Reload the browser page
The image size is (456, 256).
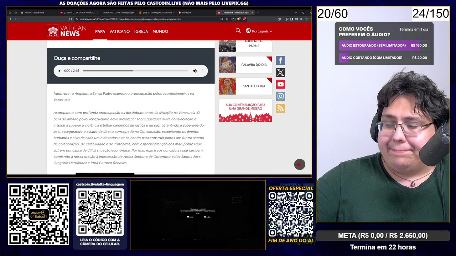20,19
